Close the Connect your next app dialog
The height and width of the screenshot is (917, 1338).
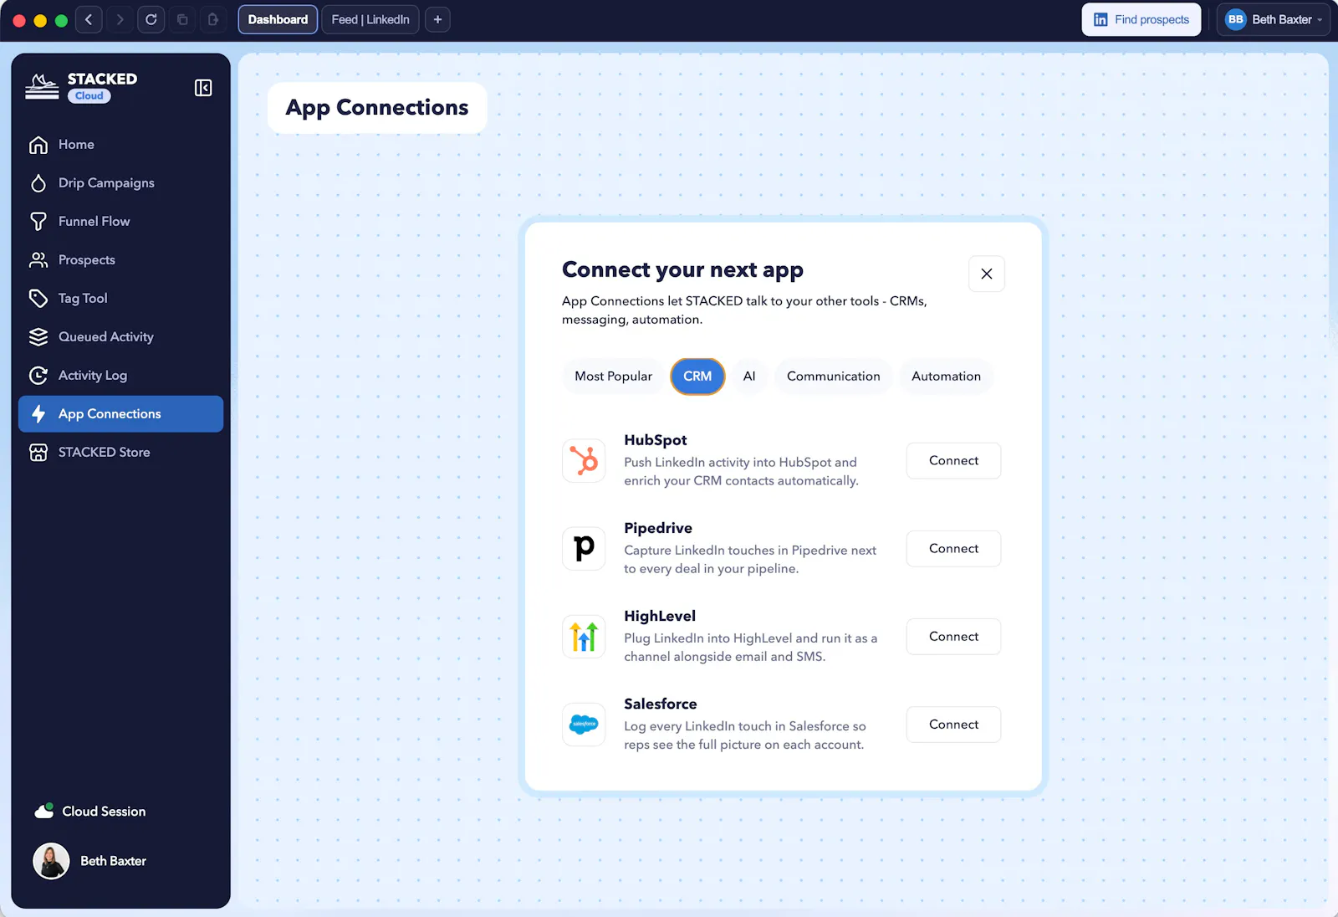pos(987,274)
